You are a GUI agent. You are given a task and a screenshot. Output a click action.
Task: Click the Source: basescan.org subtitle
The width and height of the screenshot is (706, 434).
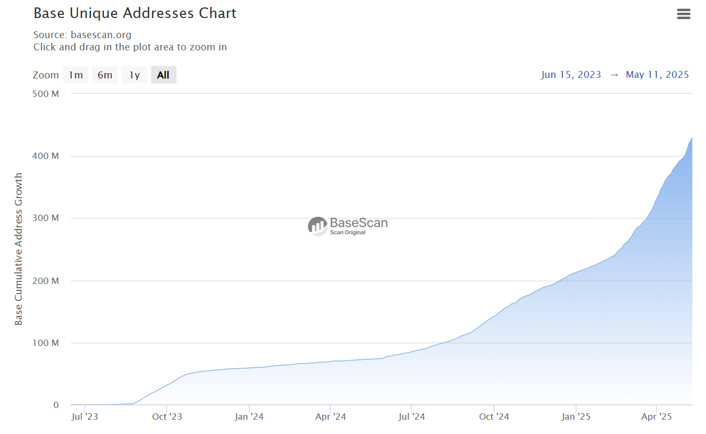click(x=82, y=35)
